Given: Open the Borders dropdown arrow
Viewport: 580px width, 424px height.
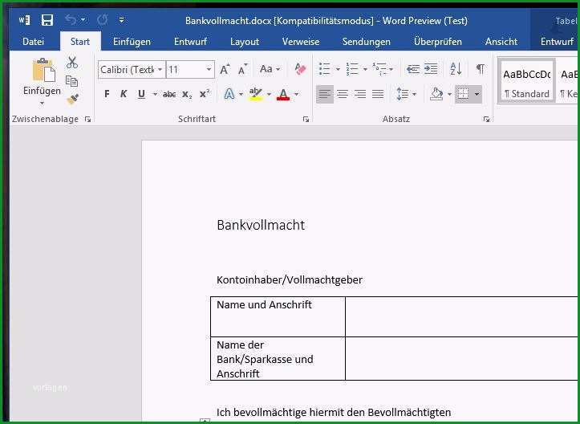Looking at the screenshot, I should click(x=477, y=94).
